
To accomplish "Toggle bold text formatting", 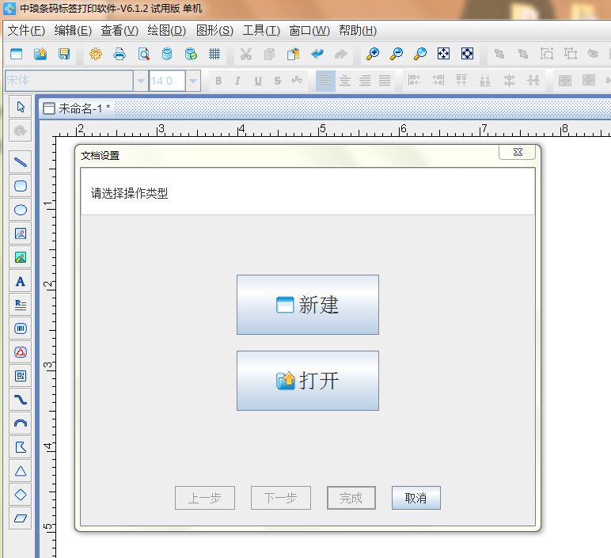I will [x=218, y=81].
